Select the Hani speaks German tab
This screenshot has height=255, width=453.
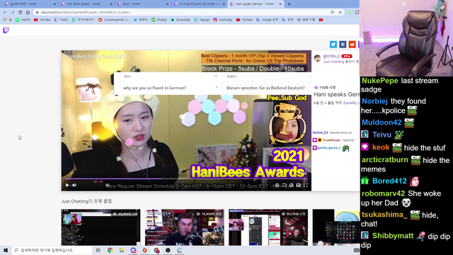click(255, 4)
